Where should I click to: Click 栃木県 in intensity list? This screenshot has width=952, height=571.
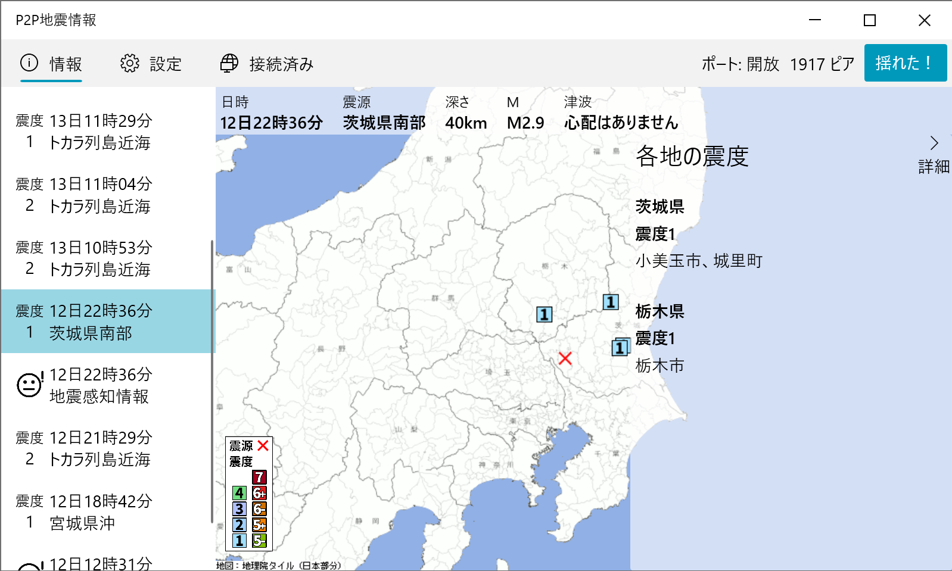click(x=660, y=311)
